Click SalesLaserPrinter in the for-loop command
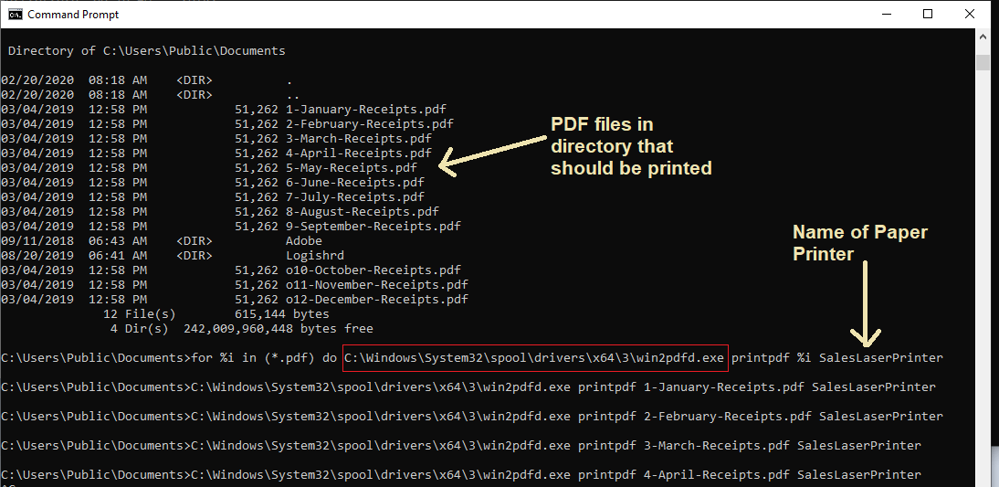The height and width of the screenshot is (487, 999). [880, 358]
